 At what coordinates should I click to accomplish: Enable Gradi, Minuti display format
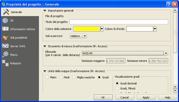pos(117,88)
